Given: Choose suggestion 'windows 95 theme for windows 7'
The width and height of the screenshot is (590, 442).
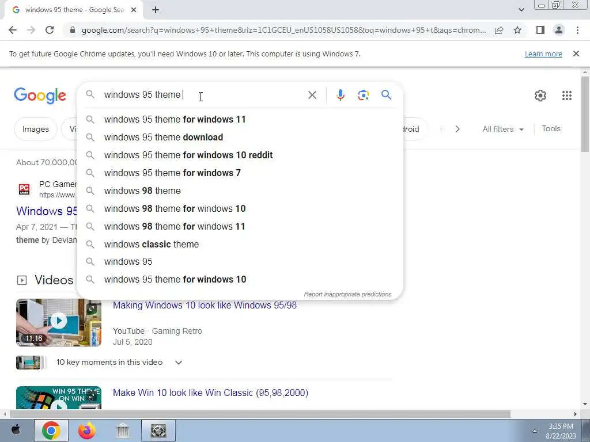Looking at the screenshot, I should point(240,173).
